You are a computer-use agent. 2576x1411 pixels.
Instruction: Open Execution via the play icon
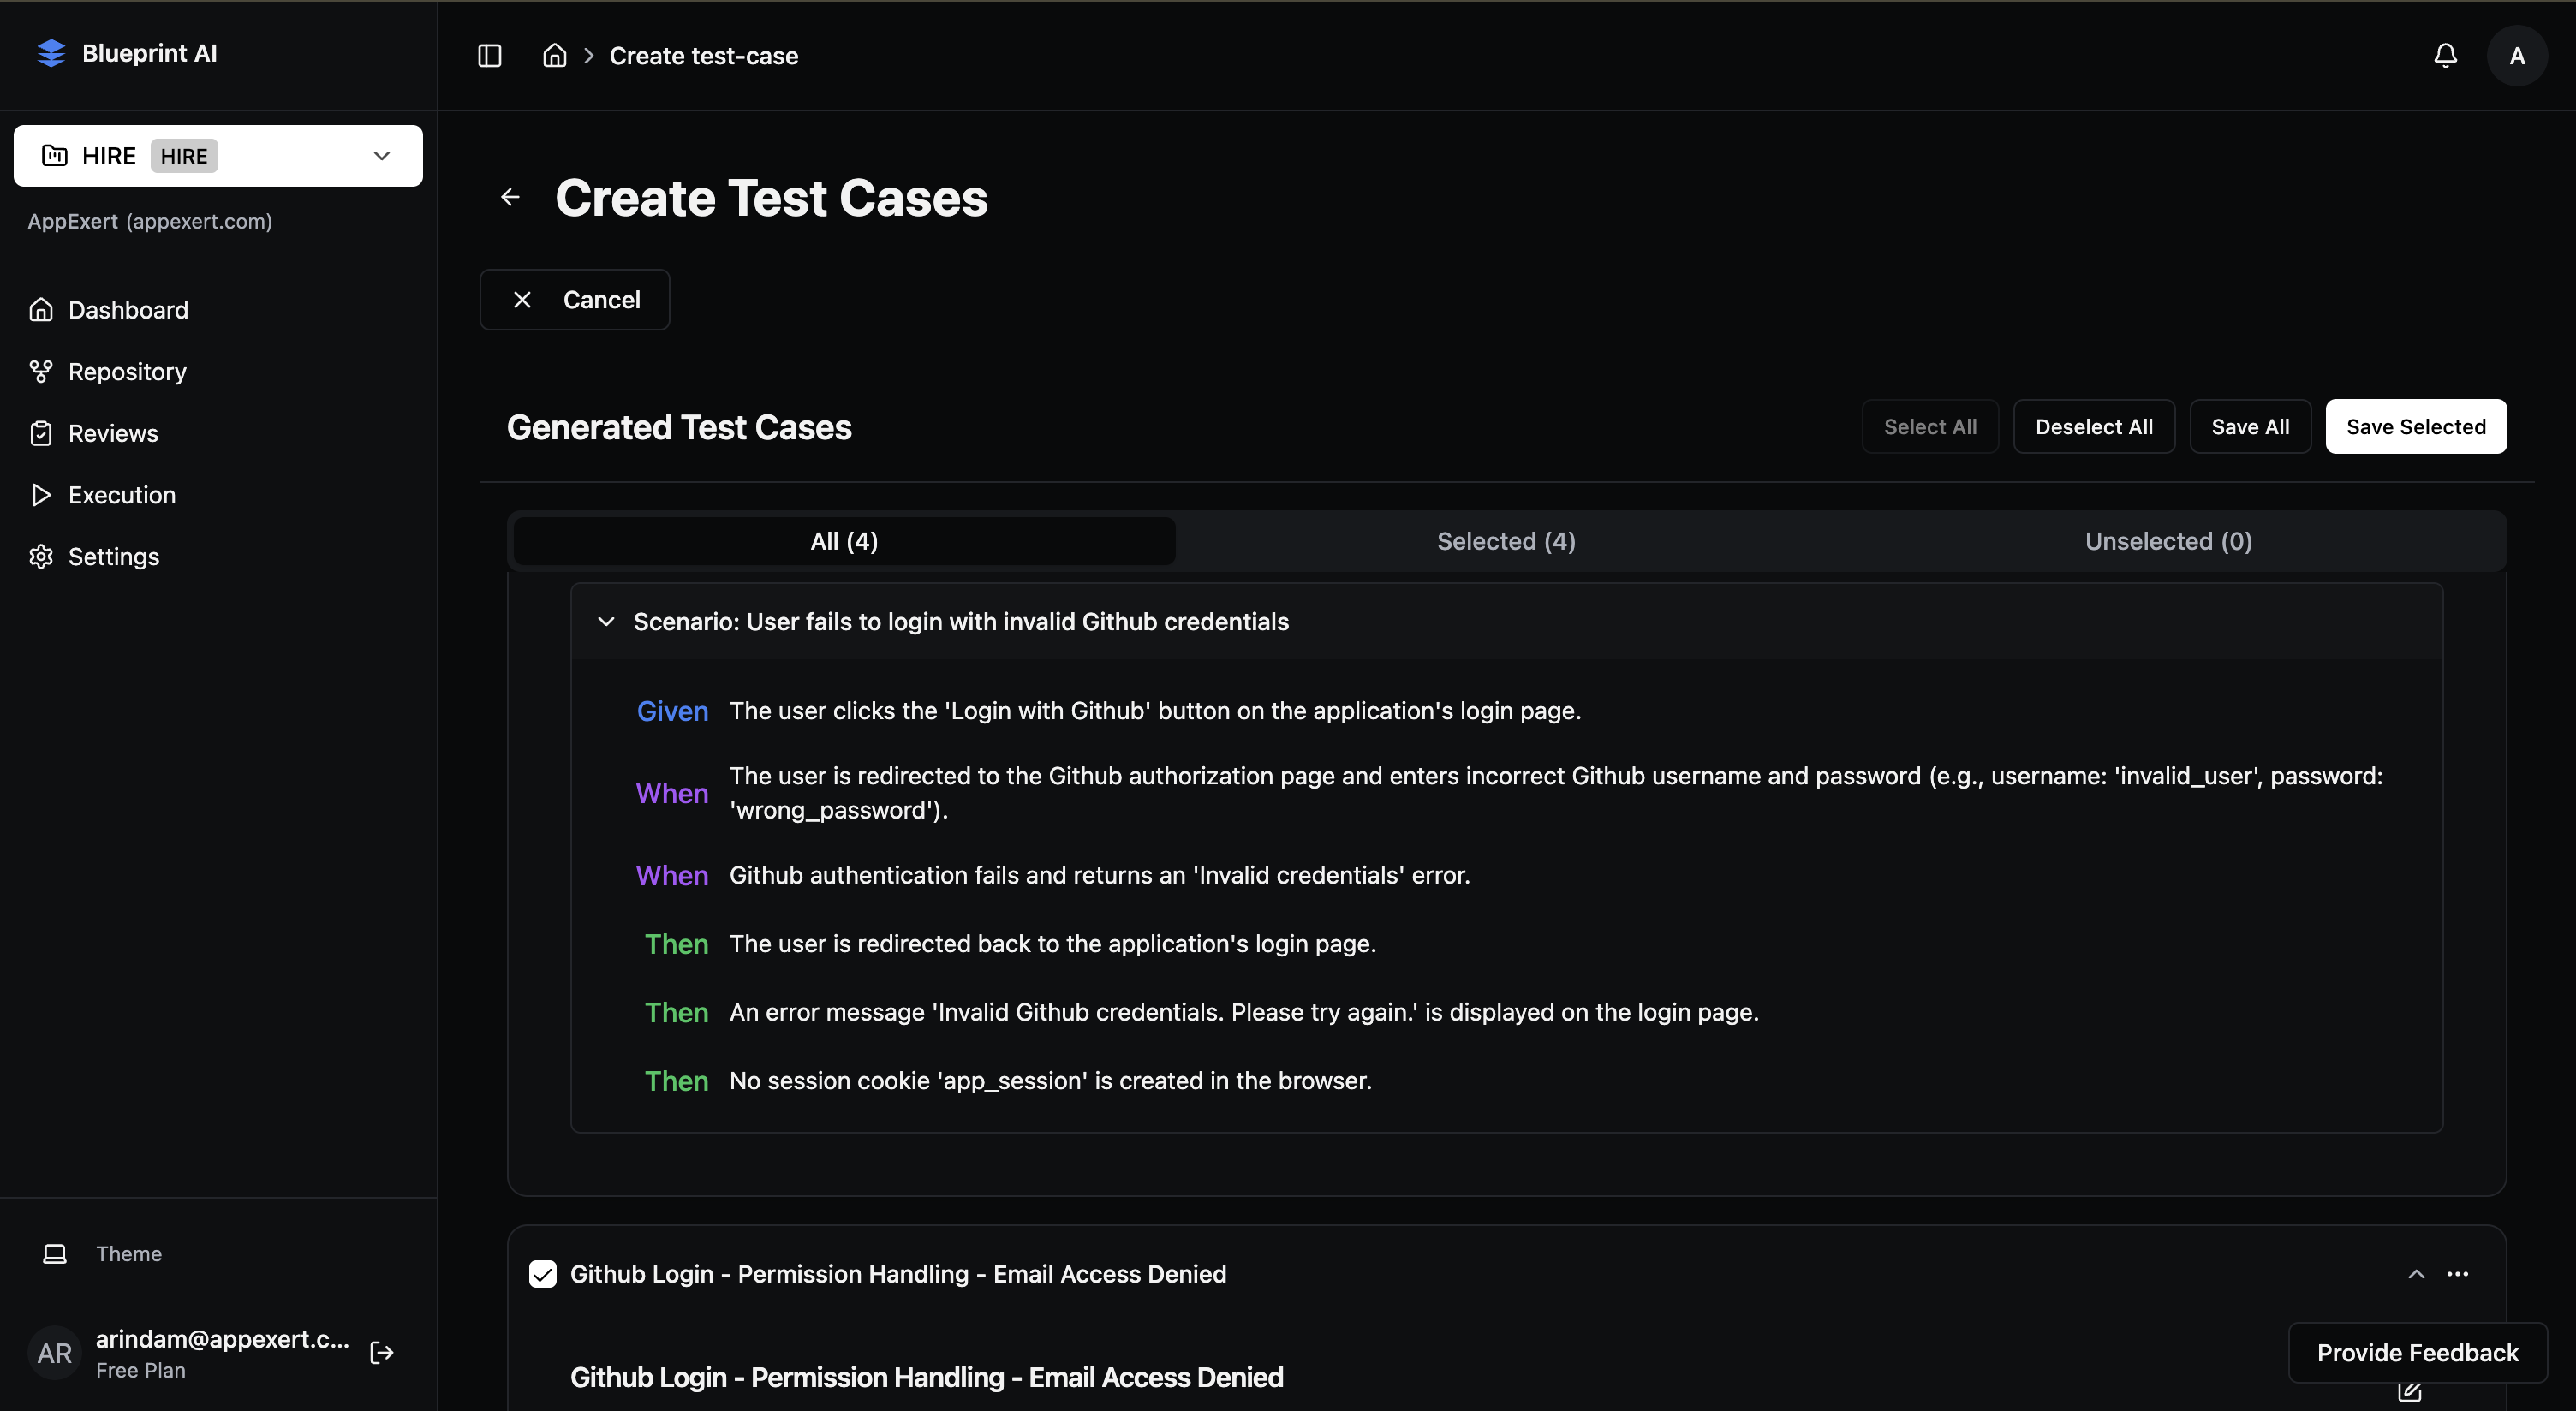41,494
